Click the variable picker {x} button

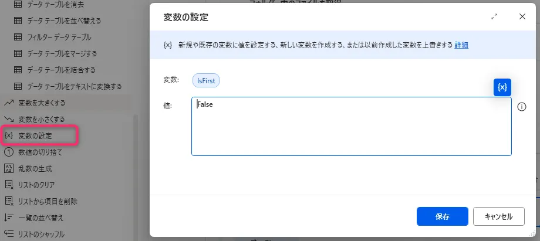(x=502, y=87)
